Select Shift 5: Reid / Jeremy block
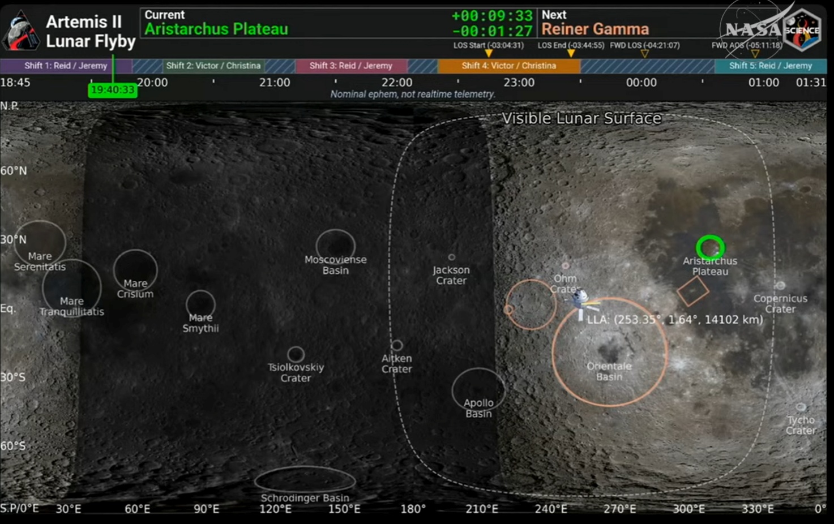Image resolution: width=834 pixels, height=524 pixels. [x=770, y=66]
